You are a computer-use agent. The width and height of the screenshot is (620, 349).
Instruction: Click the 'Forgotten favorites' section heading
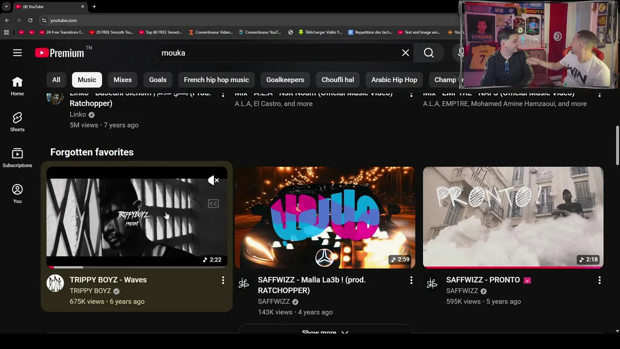[x=92, y=152]
